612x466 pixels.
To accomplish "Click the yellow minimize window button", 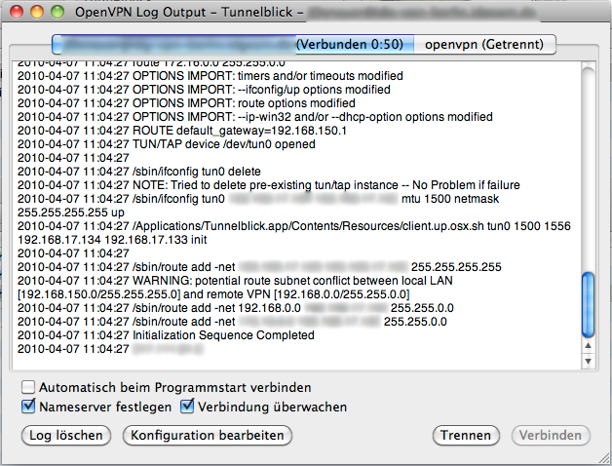I will pos(37,12).
